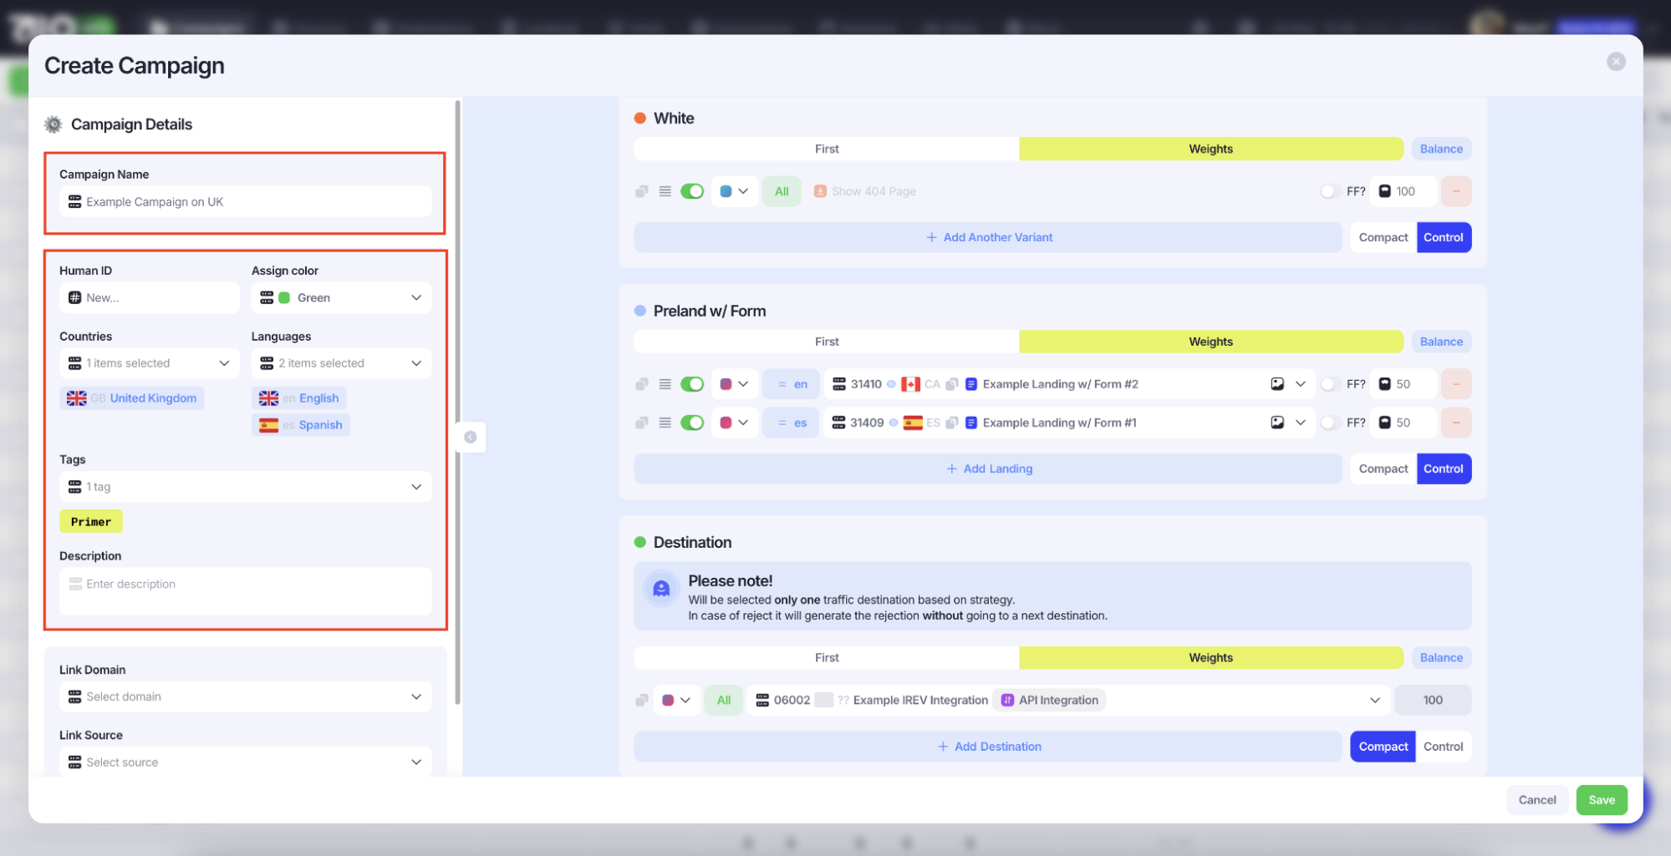Screen dimensions: 1671x856
Task: Turn off the toggle for landing 31409
Action: (691, 423)
